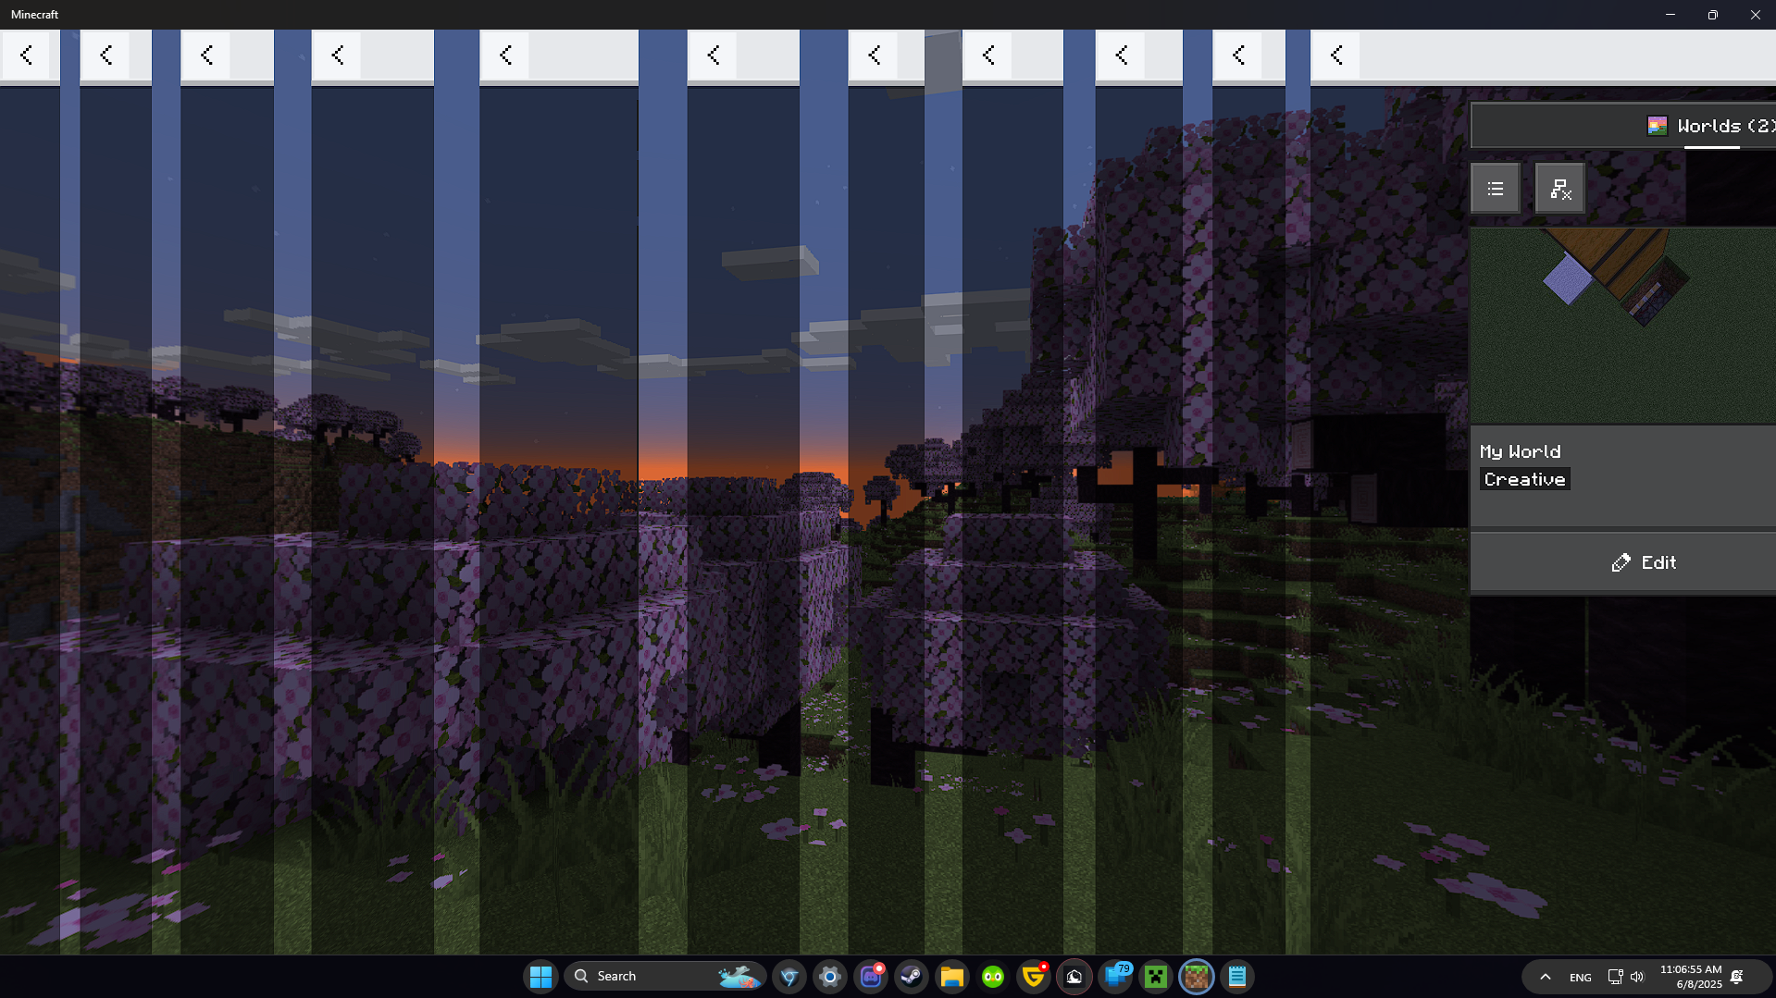The image size is (1776, 998).
Task: Open Duolingo from the taskbar
Action: (x=993, y=977)
